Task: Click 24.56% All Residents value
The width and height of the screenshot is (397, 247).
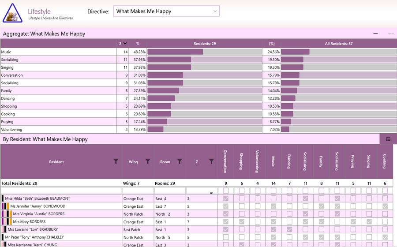Action: [273, 52]
